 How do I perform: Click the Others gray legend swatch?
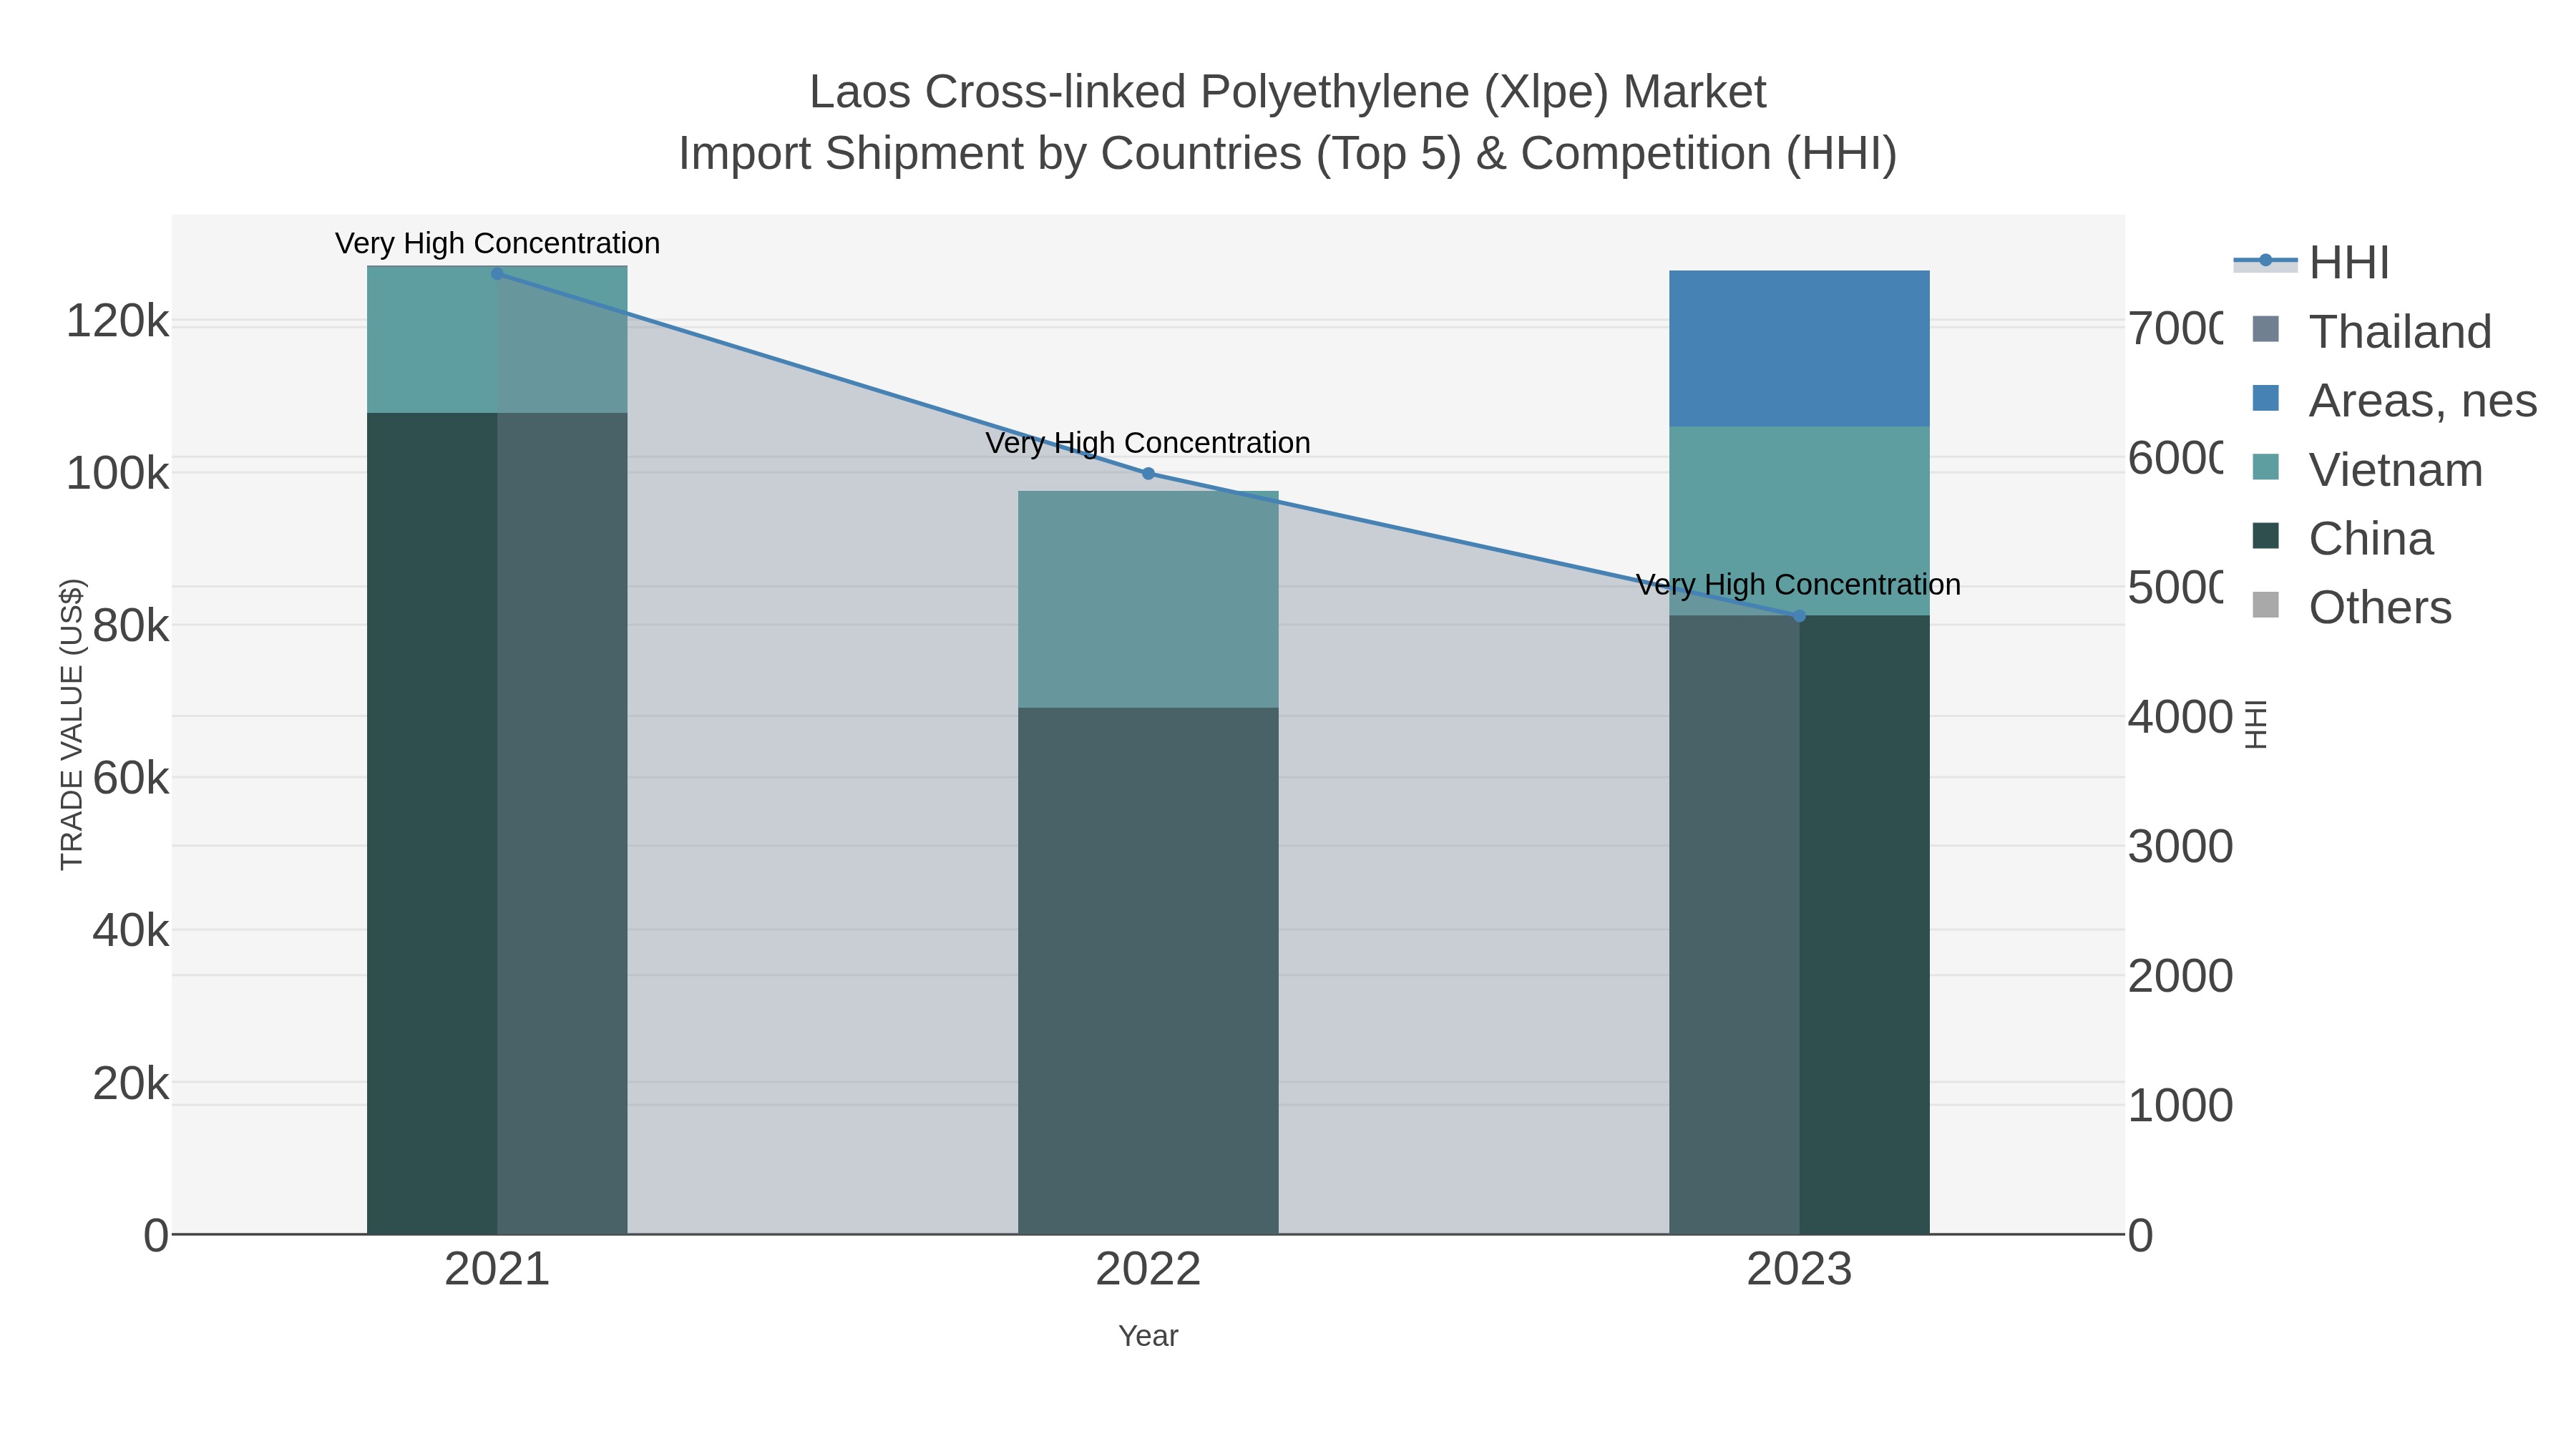coord(2265,605)
